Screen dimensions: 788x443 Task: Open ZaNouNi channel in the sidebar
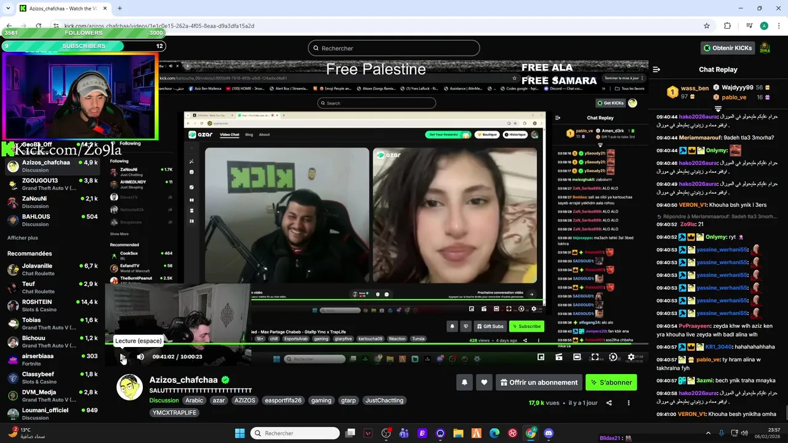point(52,202)
